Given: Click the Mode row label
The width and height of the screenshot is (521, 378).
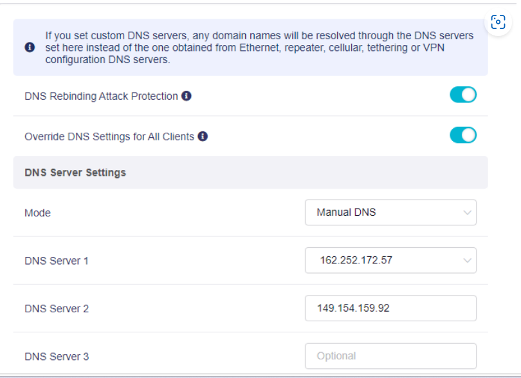Looking at the screenshot, I should 37,213.
